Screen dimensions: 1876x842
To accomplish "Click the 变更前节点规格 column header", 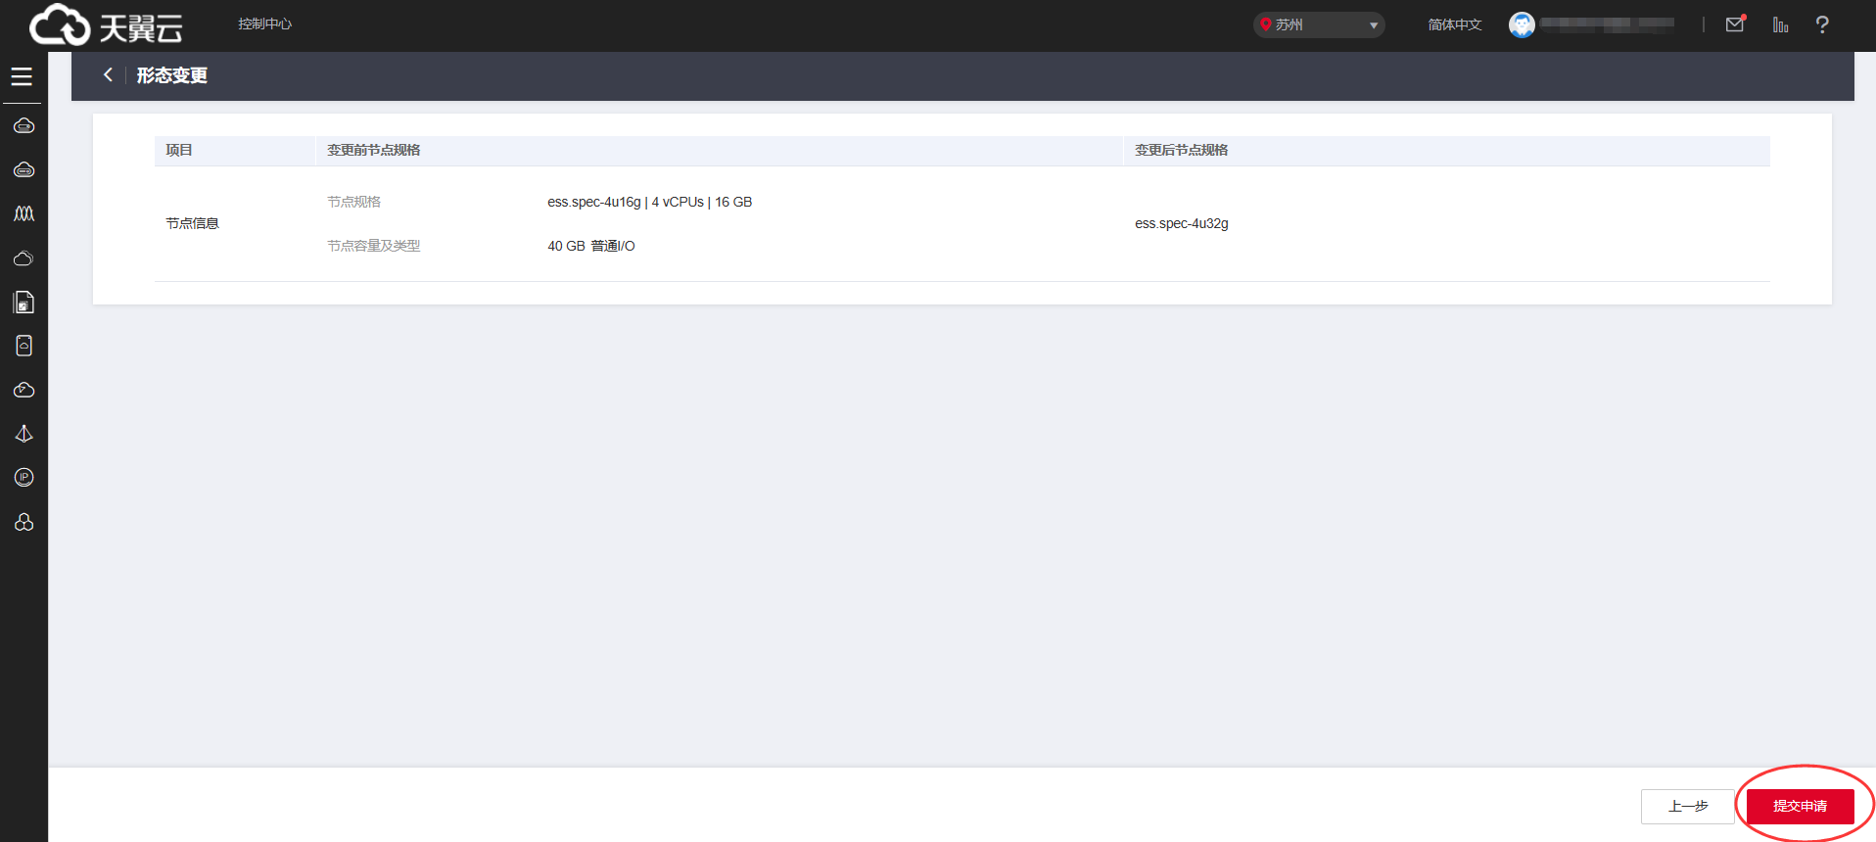I will (373, 150).
